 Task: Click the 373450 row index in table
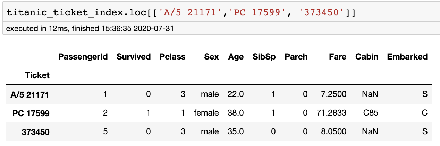pyautogui.click(x=35, y=132)
